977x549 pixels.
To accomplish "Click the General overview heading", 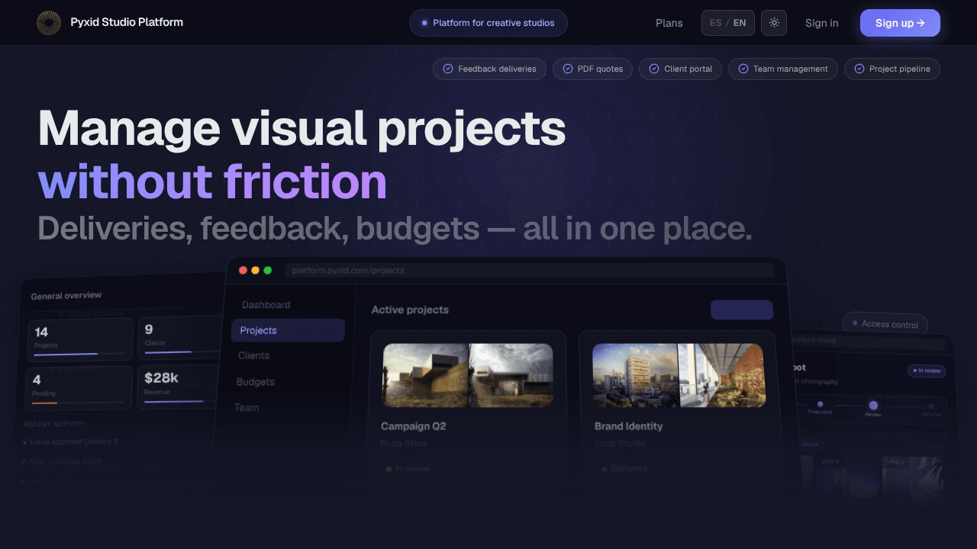I will [66, 295].
